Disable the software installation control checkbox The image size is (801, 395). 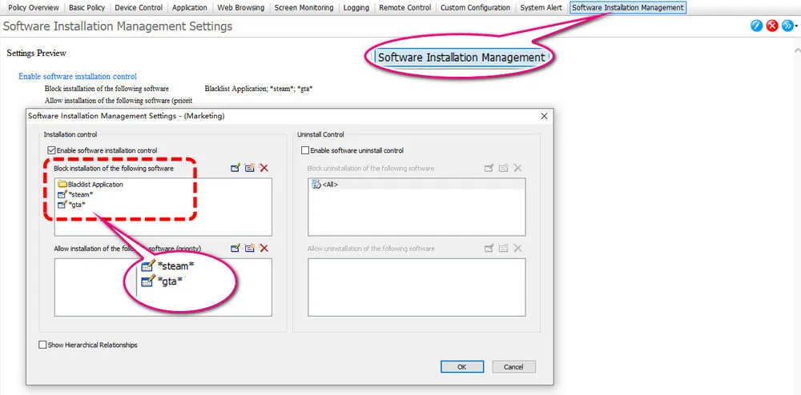(50, 150)
